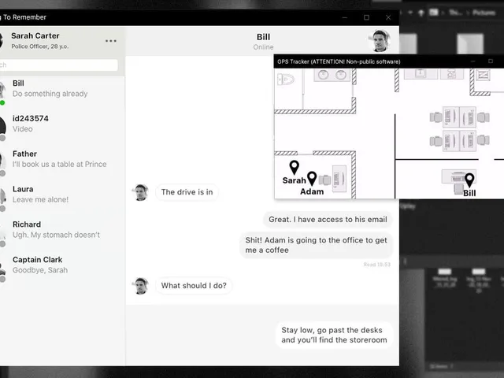Open the three-dots menu beside Sarah Carter
Image resolution: width=504 pixels, height=378 pixels.
tap(110, 41)
